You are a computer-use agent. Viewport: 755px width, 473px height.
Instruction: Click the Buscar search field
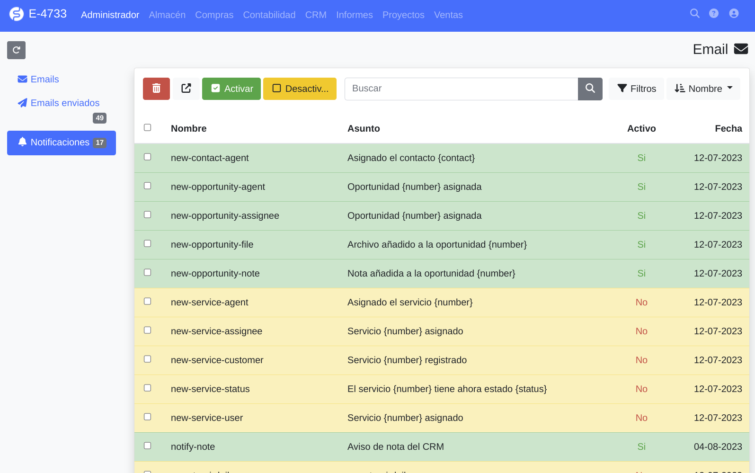pos(461,89)
